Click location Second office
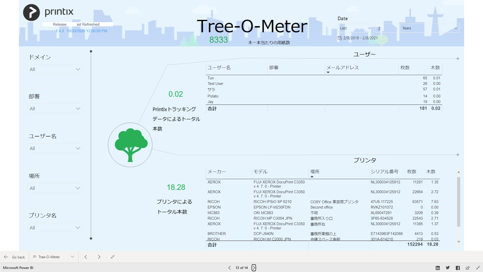The height and width of the screenshot is (272, 483). click(x=321, y=207)
